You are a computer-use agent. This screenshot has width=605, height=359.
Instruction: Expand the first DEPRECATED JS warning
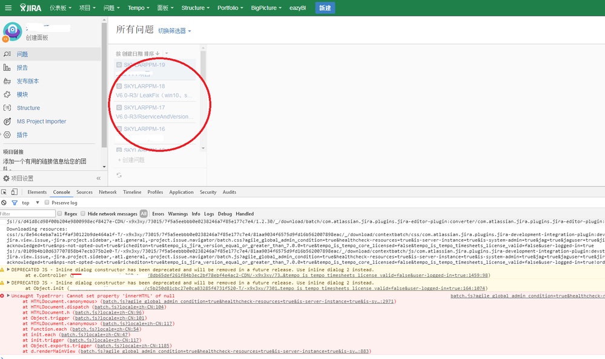8,270
